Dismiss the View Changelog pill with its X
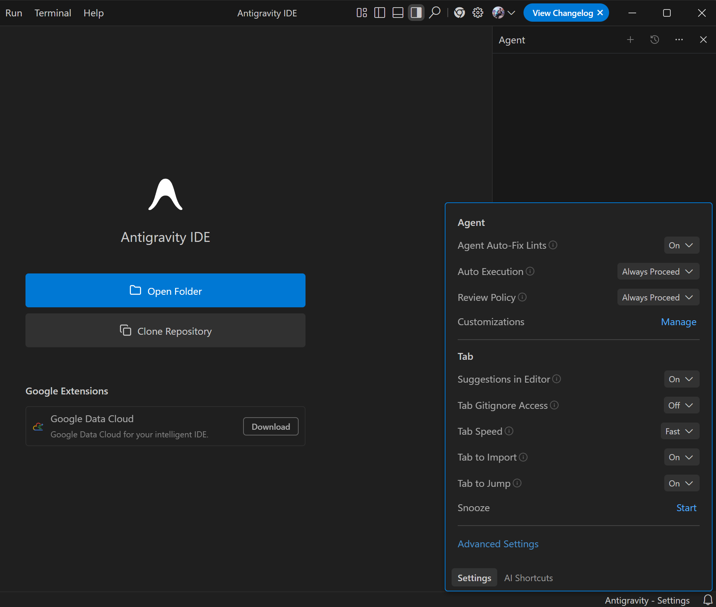 pyautogui.click(x=600, y=13)
